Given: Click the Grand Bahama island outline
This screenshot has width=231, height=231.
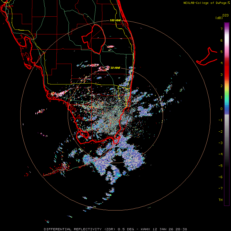Looking at the screenshot, I should pyautogui.click(x=207, y=56).
